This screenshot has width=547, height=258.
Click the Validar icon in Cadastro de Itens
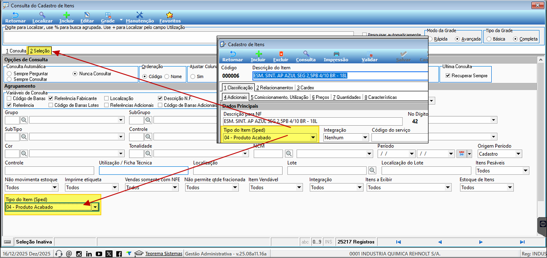(369, 54)
